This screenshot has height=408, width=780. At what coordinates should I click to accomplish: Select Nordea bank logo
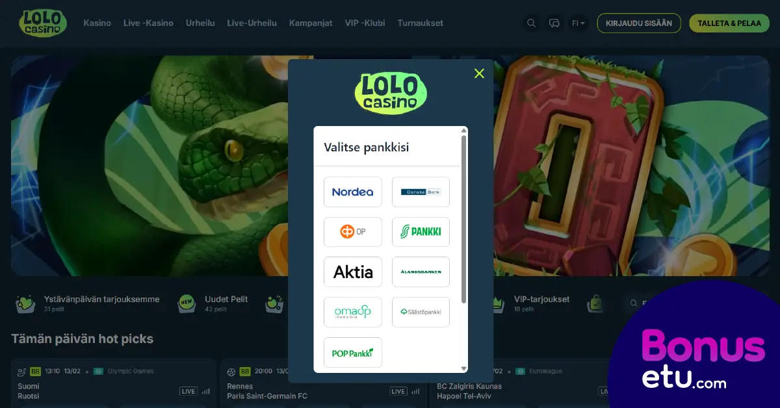point(353,192)
